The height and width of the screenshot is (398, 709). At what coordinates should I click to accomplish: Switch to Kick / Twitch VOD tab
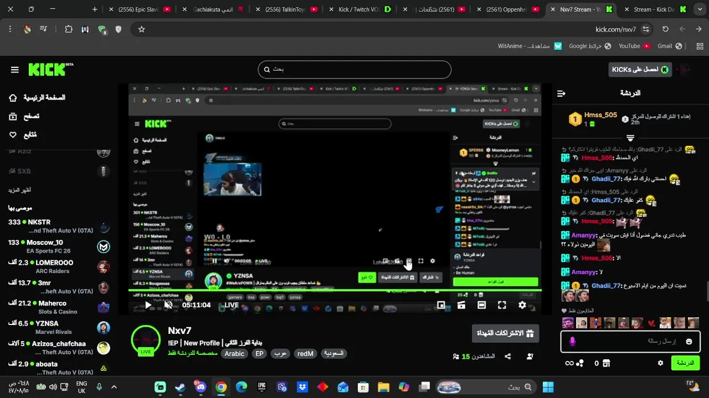tap(362, 9)
